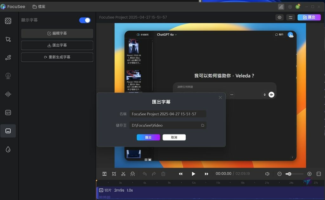Zoom in timeline with plus icon
This screenshot has height=200, width=325.
tap(309, 174)
